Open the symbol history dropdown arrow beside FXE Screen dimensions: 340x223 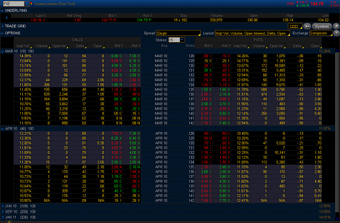pos(27,4)
